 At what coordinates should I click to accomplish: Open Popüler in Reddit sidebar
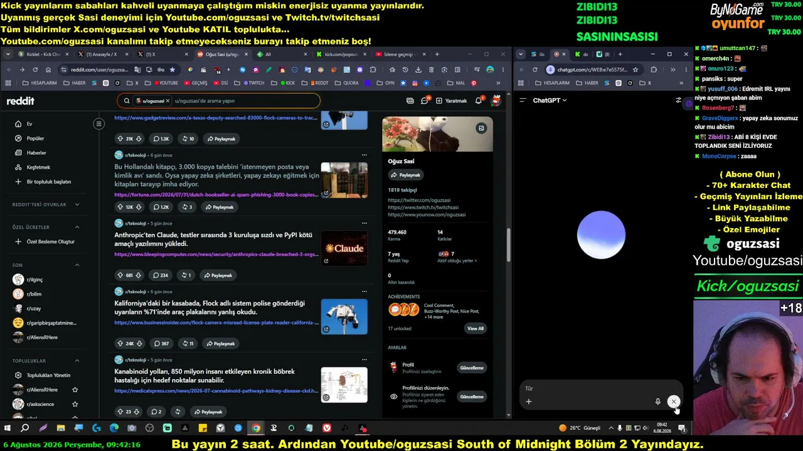35,138
